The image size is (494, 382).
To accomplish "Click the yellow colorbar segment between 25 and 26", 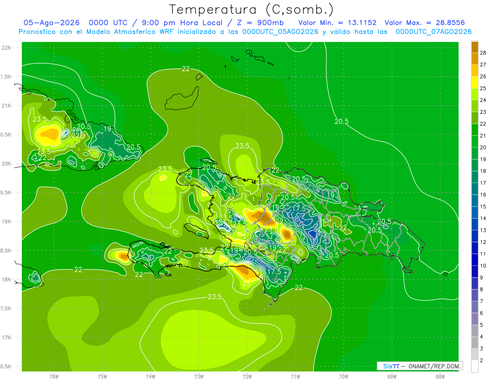I will tap(475, 82).
